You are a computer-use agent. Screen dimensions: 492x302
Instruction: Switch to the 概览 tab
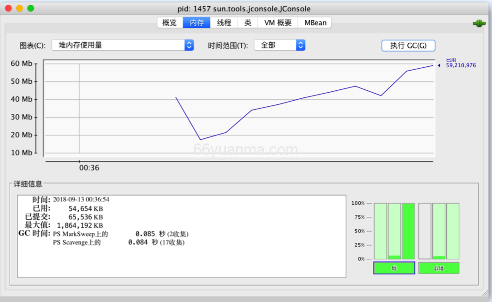click(169, 22)
